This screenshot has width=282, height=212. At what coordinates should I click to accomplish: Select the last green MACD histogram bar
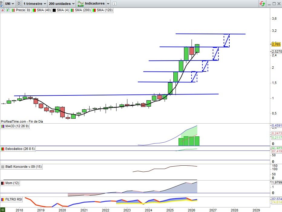coord(197,141)
